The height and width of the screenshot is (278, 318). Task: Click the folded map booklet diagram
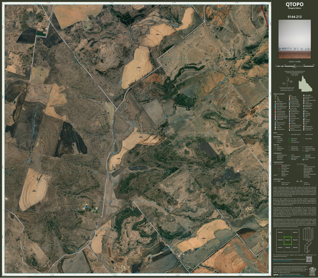tap(308, 247)
